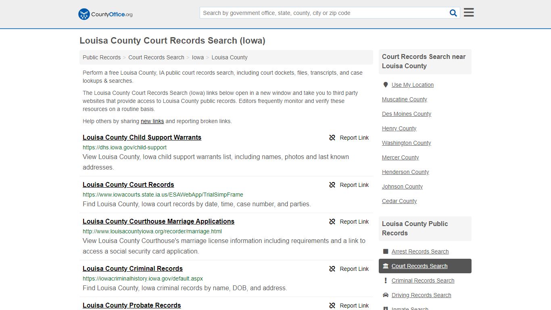Open Louisa County breadcrumb
The width and height of the screenshot is (551, 310).
click(230, 57)
